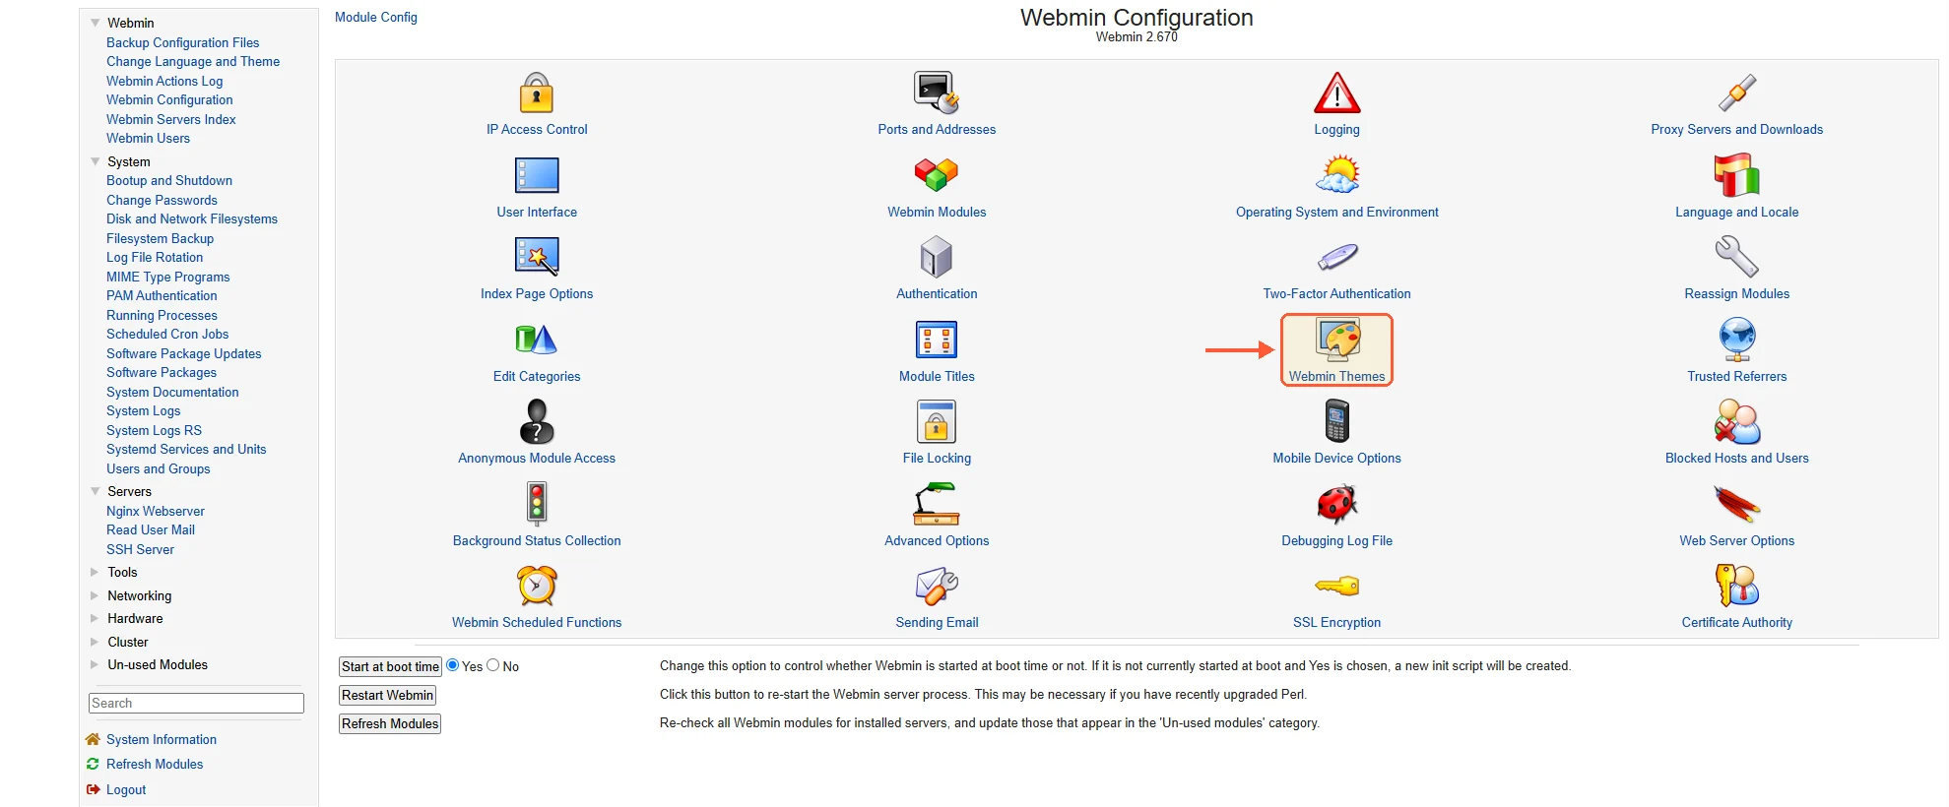Click the Certificate Authority icon
Image resolution: width=1949 pixels, height=807 pixels.
pos(1736,586)
